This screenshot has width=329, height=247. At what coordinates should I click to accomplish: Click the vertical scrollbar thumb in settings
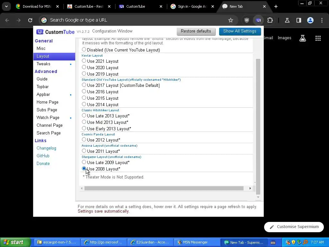pos(258,127)
